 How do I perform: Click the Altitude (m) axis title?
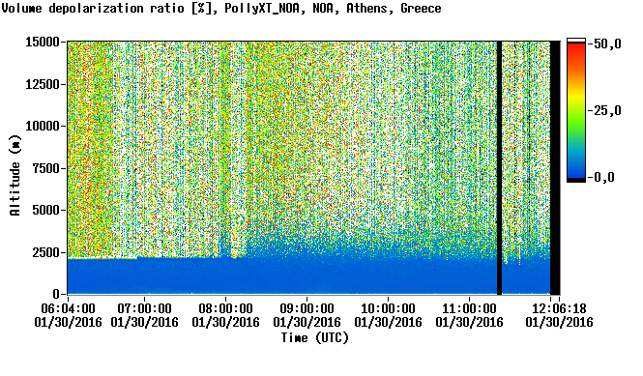pyautogui.click(x=15, y=175)
